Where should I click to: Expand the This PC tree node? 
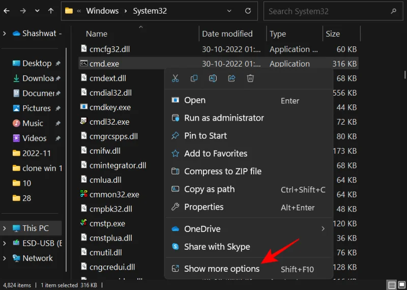pyautogui.click(x=5, y=228)
